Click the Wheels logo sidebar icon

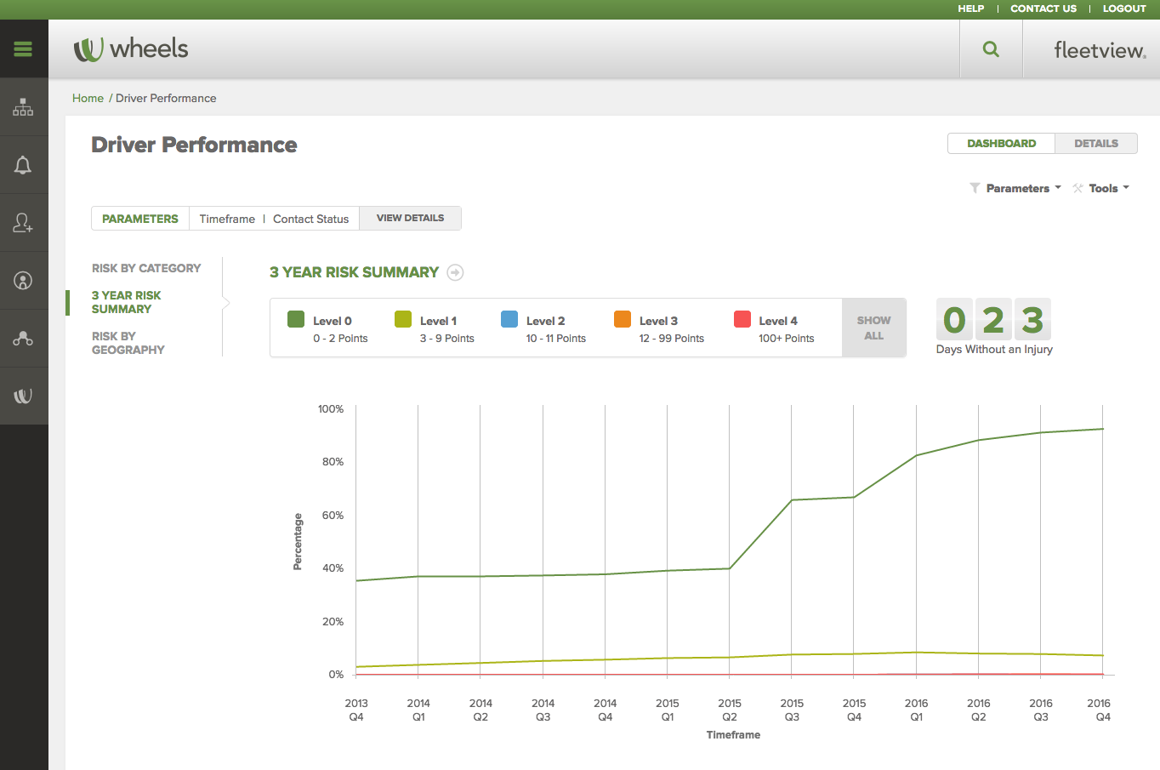[23, 396]
